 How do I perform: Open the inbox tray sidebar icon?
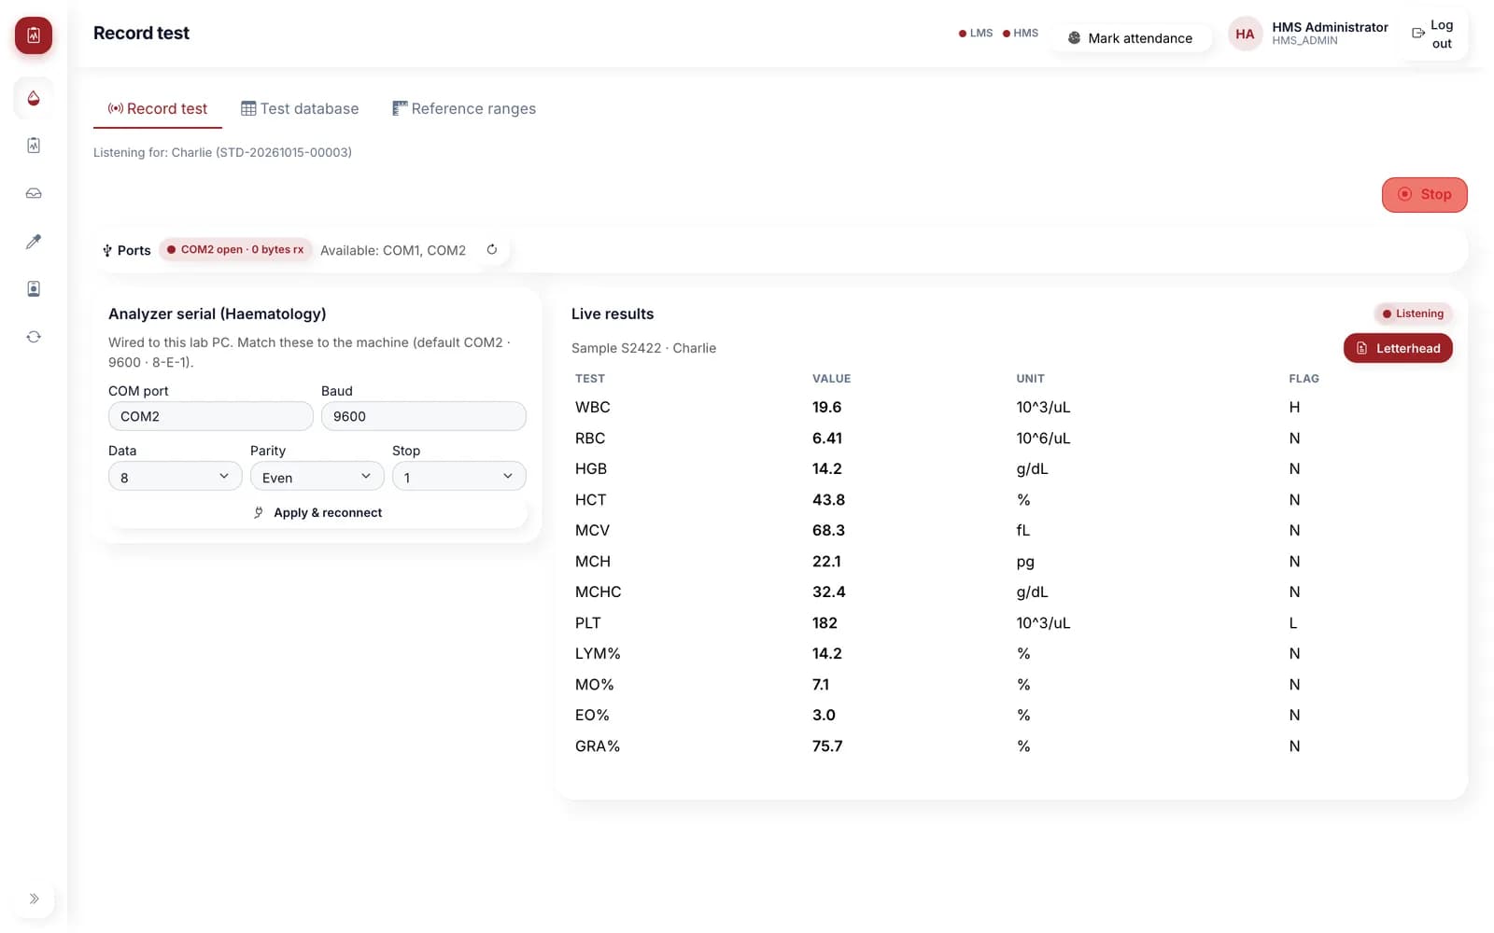[34, 193]
